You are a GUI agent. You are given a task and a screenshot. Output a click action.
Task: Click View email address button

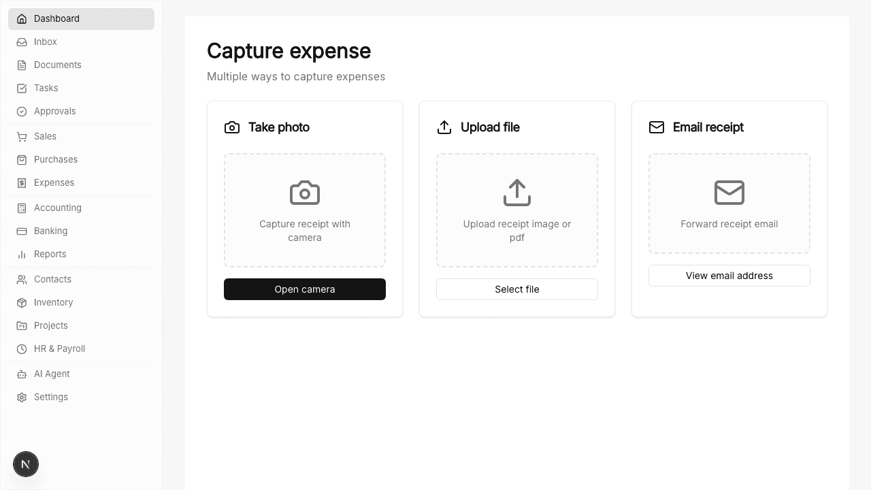click(729, 276)
